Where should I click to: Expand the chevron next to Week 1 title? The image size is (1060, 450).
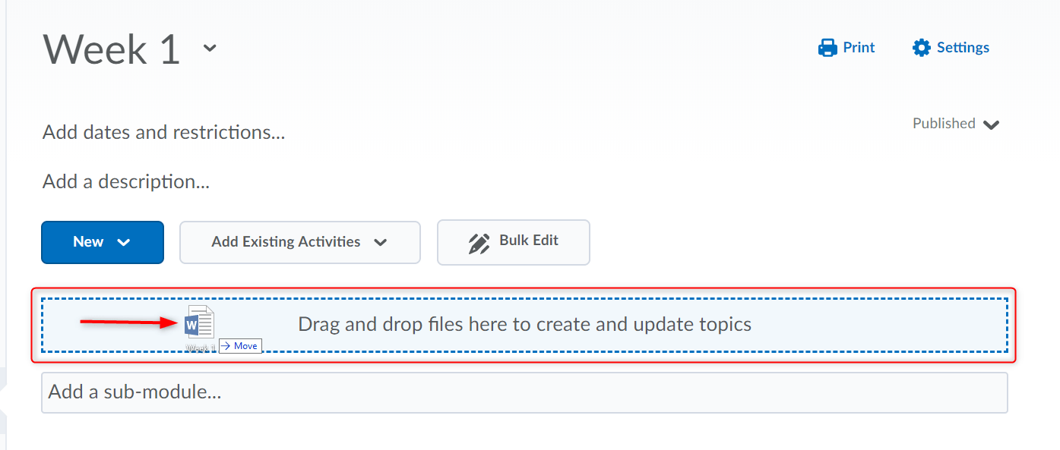coord(210,49)
